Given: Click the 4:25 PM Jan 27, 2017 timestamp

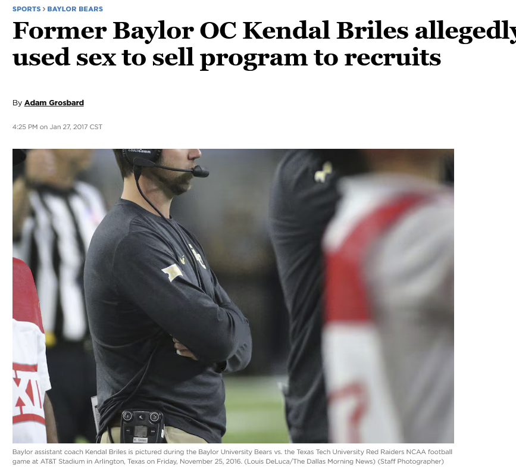Looking at the screenshot, I should pos(57,127).
